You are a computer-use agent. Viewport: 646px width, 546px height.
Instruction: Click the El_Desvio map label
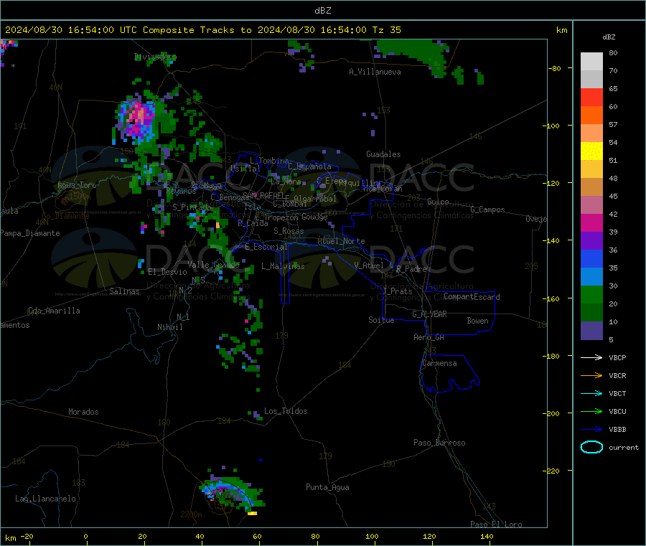pos(167,272)
